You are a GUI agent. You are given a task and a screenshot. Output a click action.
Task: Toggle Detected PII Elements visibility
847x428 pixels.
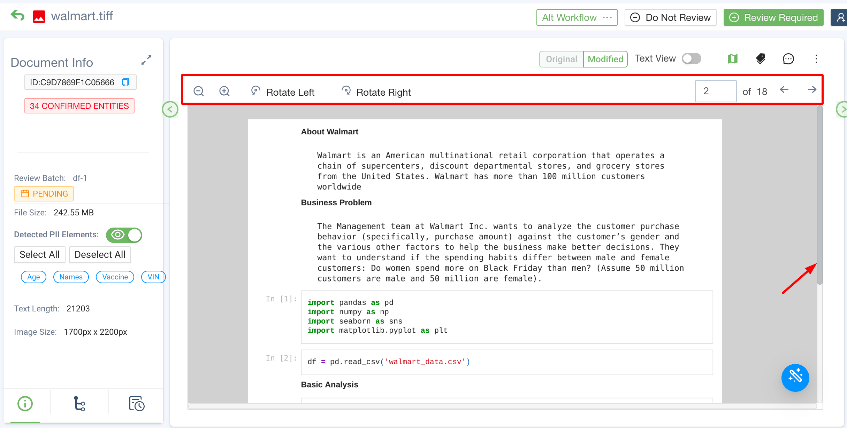click(124, 235)
